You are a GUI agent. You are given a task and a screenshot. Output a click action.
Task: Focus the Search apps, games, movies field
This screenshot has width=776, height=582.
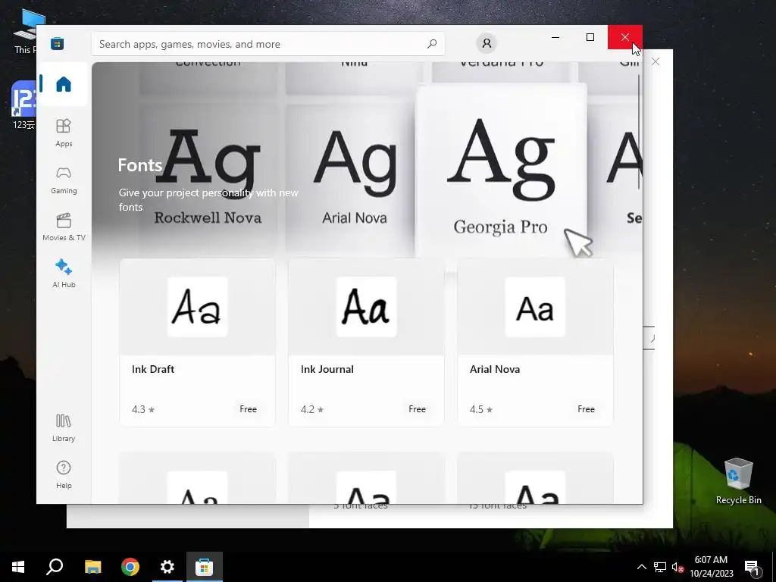tap(268, 44)
